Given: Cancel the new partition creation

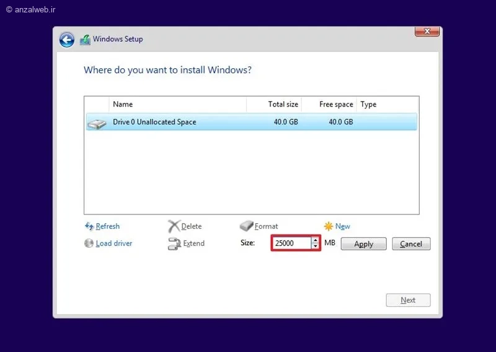Looking at the screenshot, I should 411,244.
